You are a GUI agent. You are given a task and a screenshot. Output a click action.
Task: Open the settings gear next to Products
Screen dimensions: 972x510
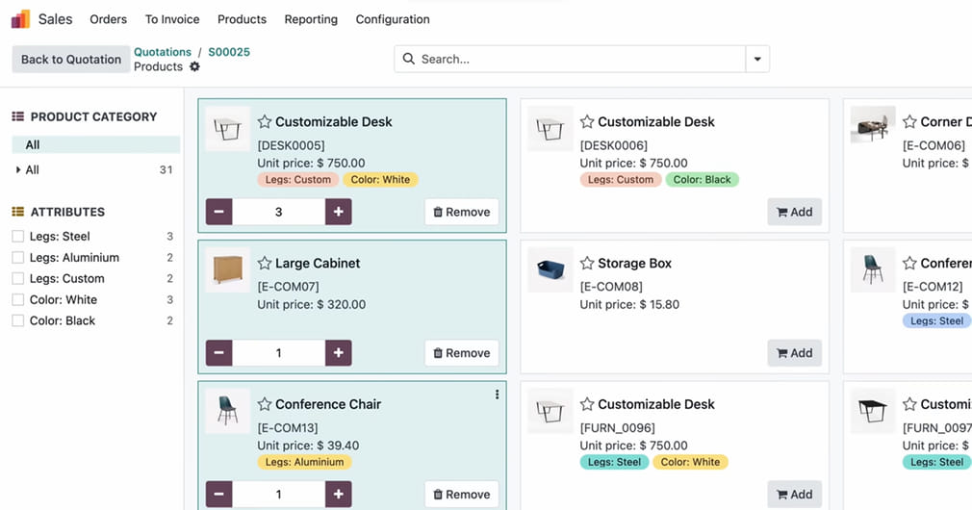coord(195,66)
